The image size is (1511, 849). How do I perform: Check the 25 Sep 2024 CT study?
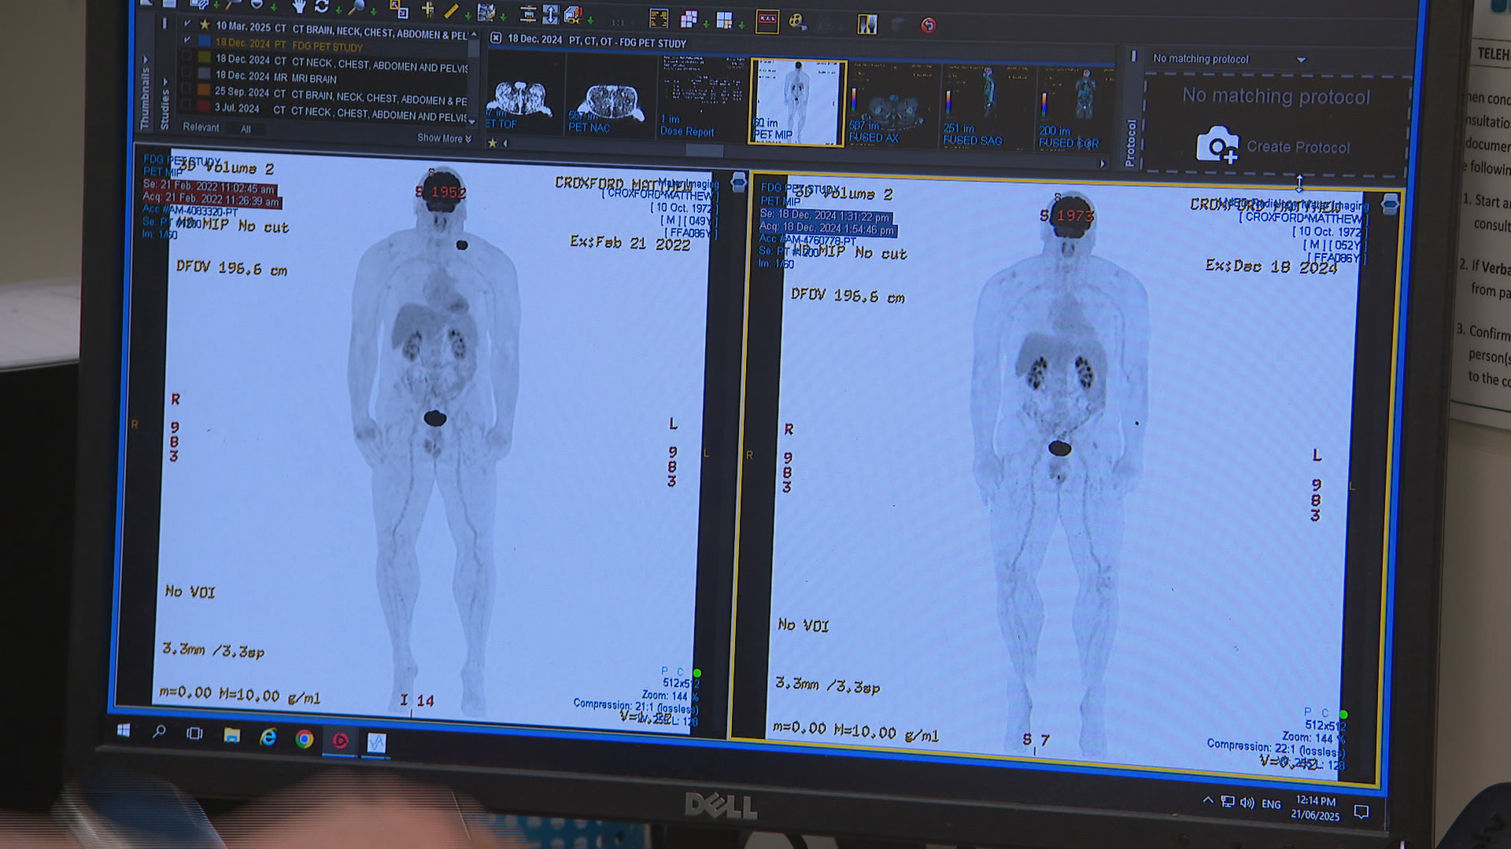186,88
